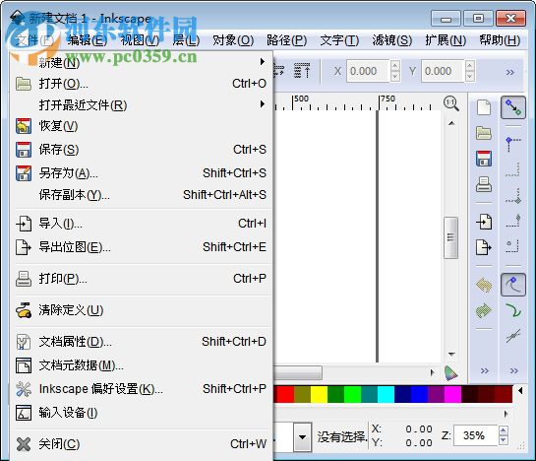Click the vertical scrollbar up arrow

point(451,123)
